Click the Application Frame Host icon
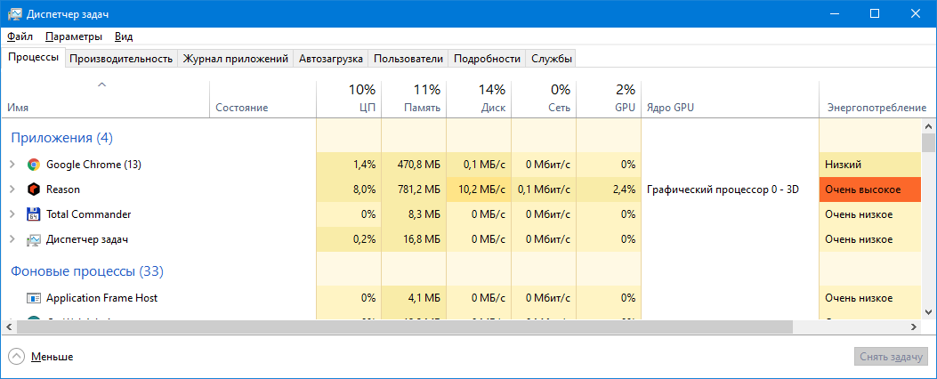This screenshot has width=937, height=379. [34, 298]
